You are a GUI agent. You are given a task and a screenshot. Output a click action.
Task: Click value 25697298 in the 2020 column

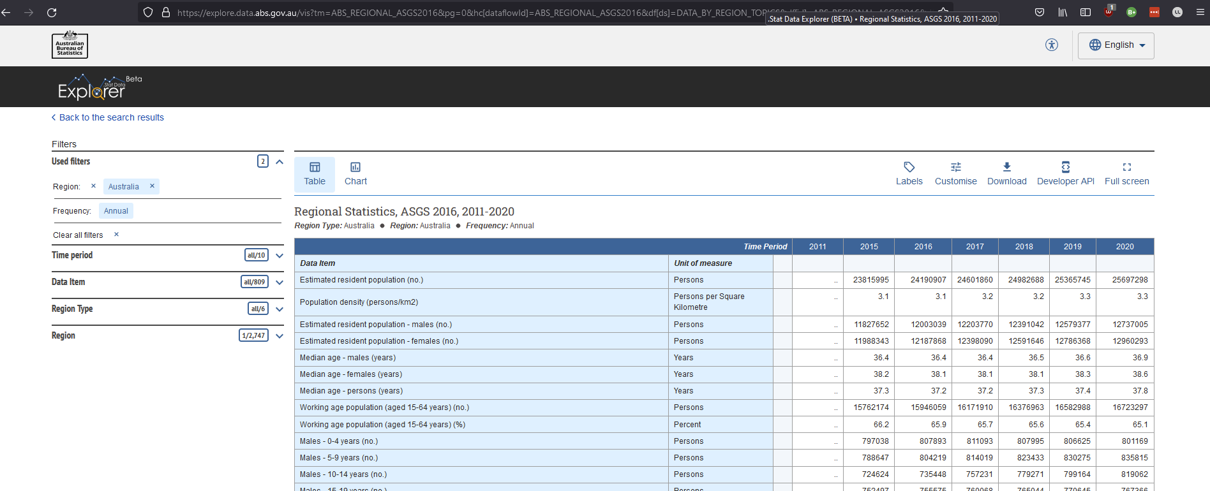[x=1130, y=280]
